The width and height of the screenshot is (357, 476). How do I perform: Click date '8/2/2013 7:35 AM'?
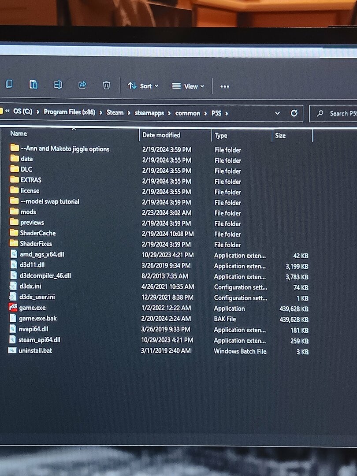(165, 276)
